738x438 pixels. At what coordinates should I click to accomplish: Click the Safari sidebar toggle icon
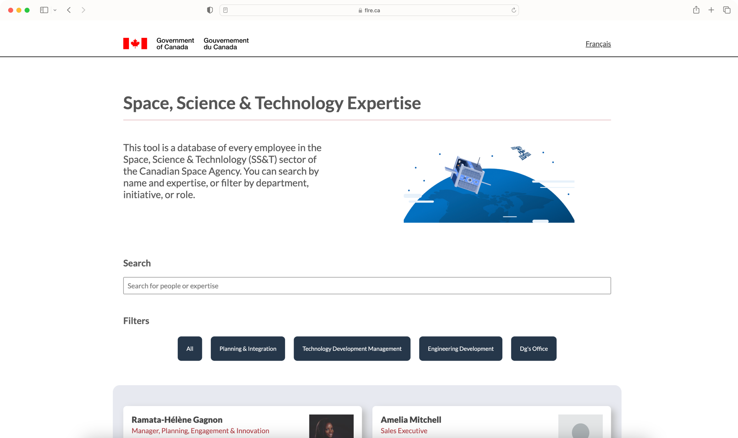(44, 10)
